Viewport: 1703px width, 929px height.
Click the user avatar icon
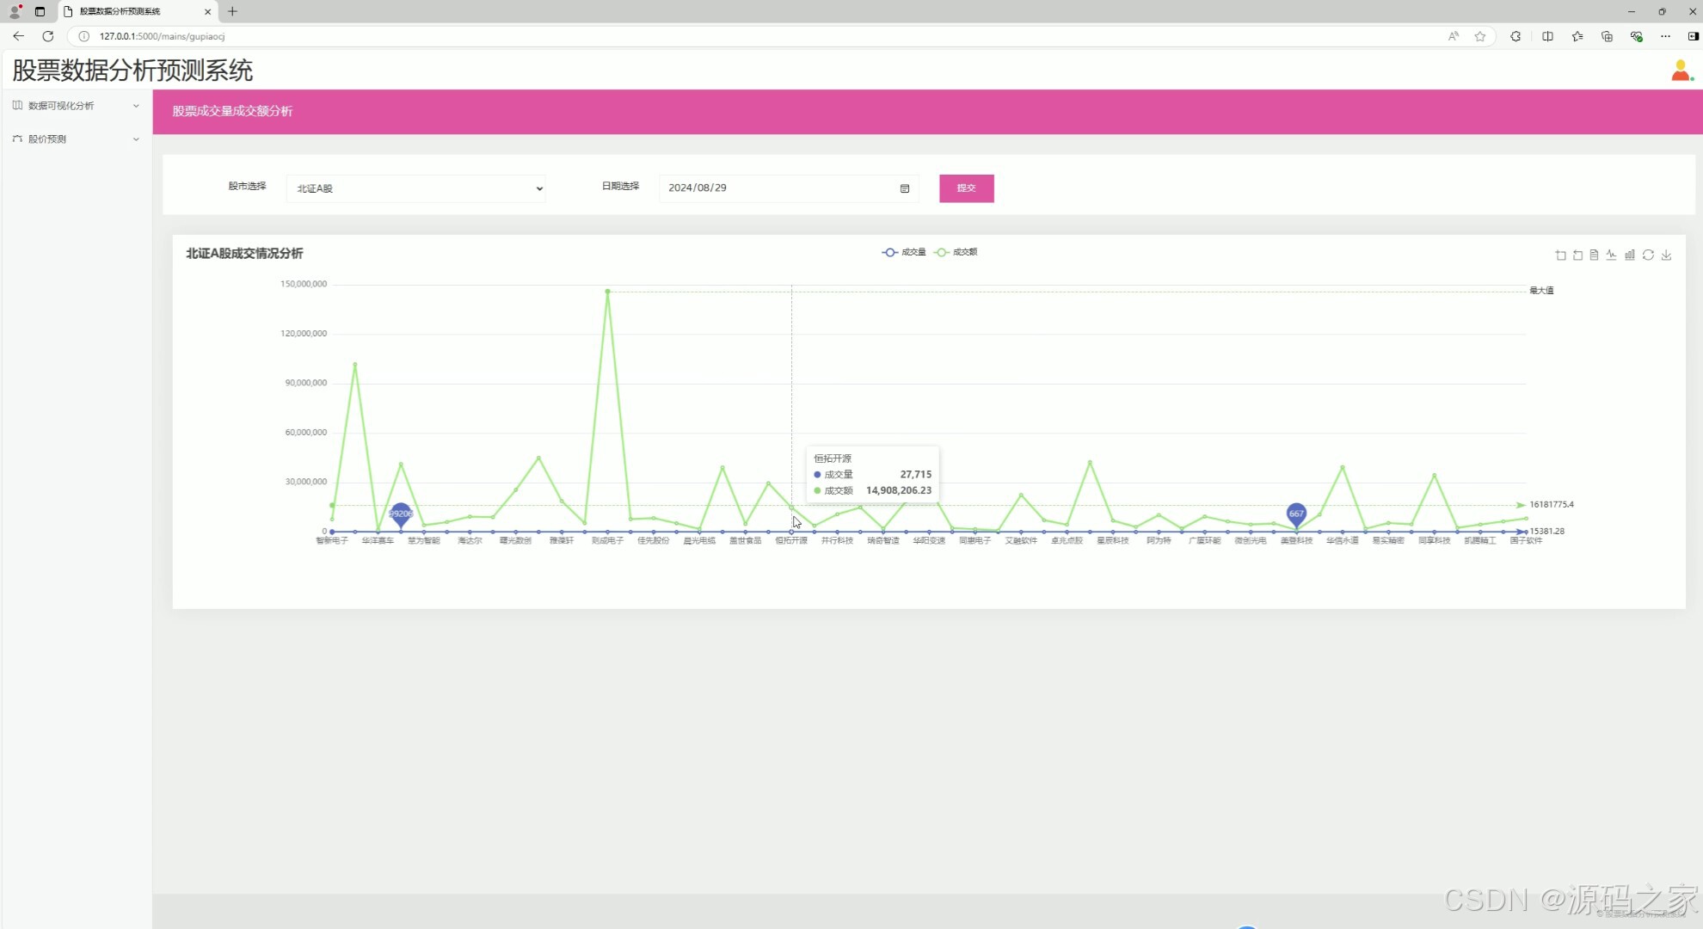pos(1680,71)
